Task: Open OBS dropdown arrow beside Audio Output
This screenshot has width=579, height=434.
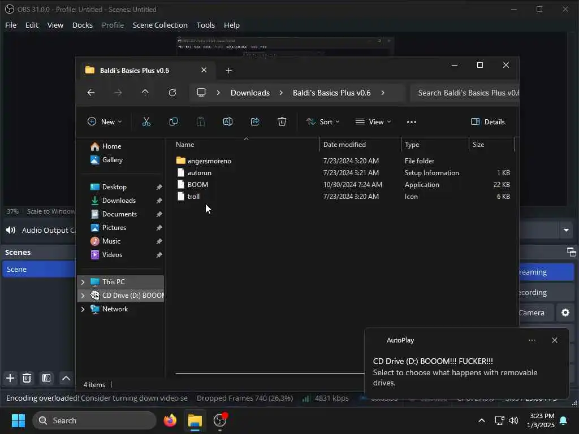Action: (x=566, y=231)
